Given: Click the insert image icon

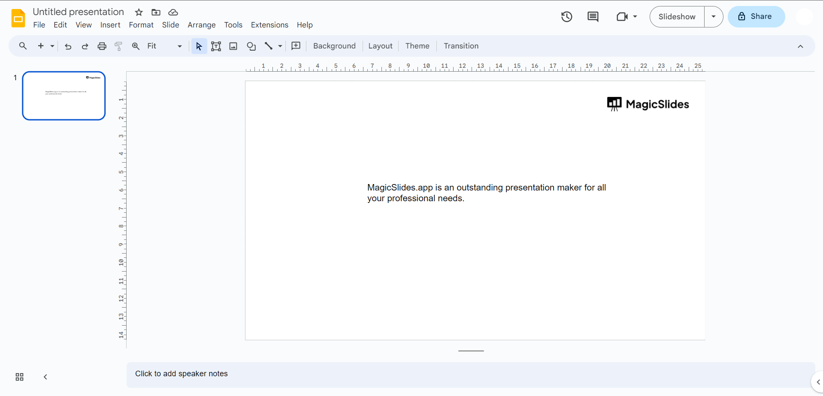Looking at the screenshot, I should [x=233, y=46].
